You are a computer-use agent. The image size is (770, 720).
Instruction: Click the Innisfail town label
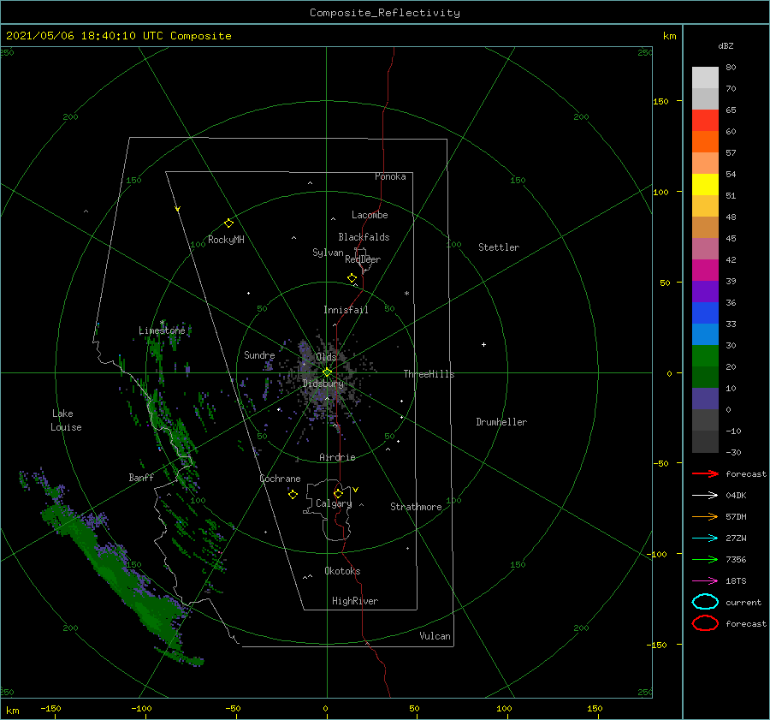(346, 310)
